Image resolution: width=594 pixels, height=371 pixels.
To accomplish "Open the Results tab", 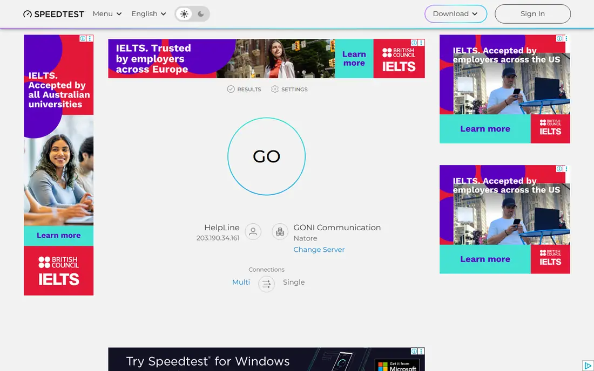I will pyautogui.click(x=244, y=90).
